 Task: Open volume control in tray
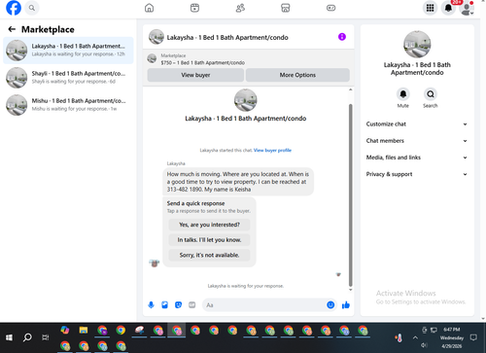(424, 345)
